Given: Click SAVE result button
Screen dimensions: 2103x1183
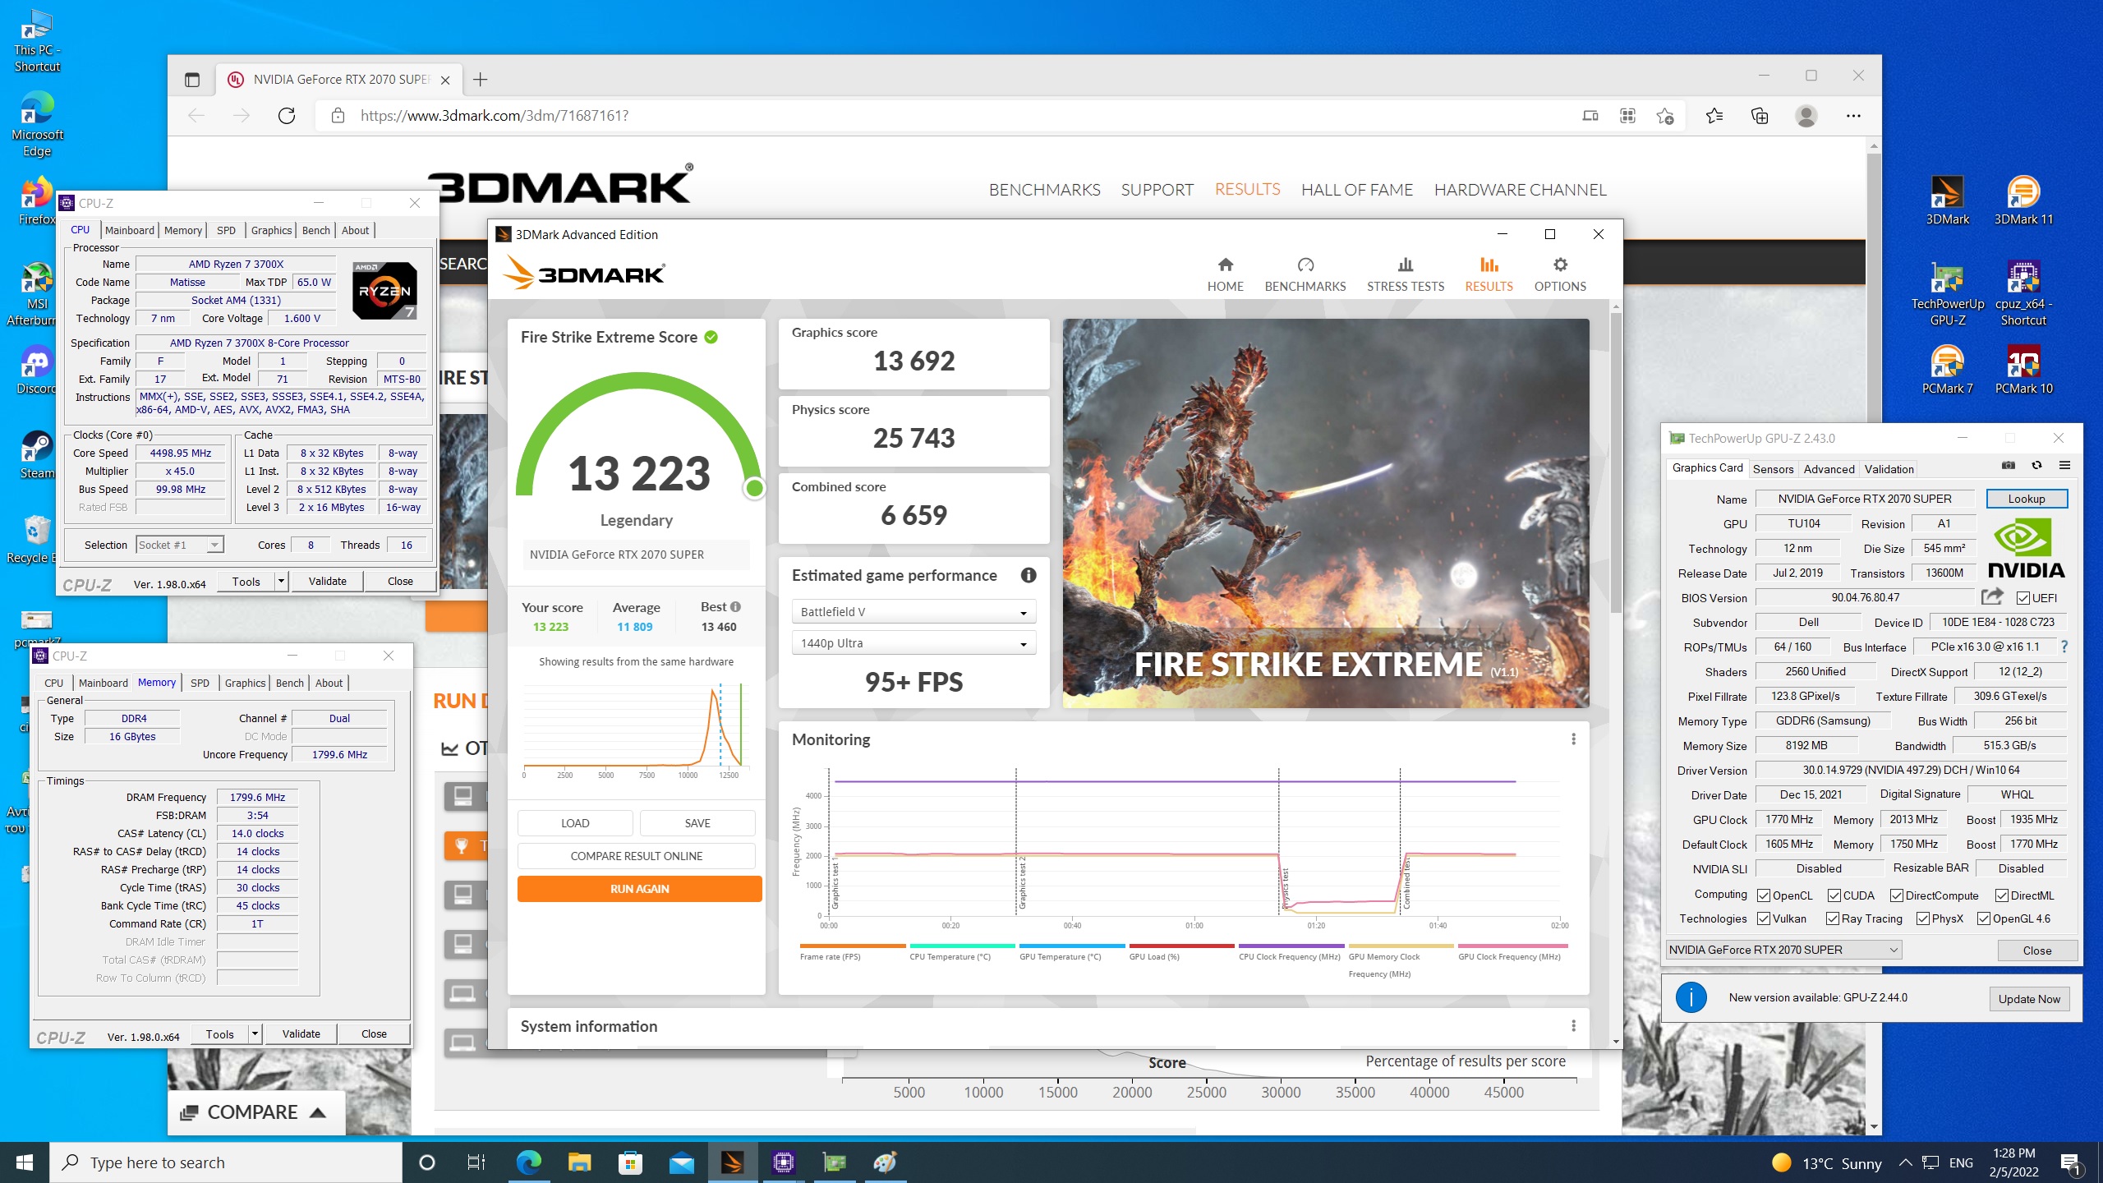Looking at the screenshot, I should (x=697, y=823).
